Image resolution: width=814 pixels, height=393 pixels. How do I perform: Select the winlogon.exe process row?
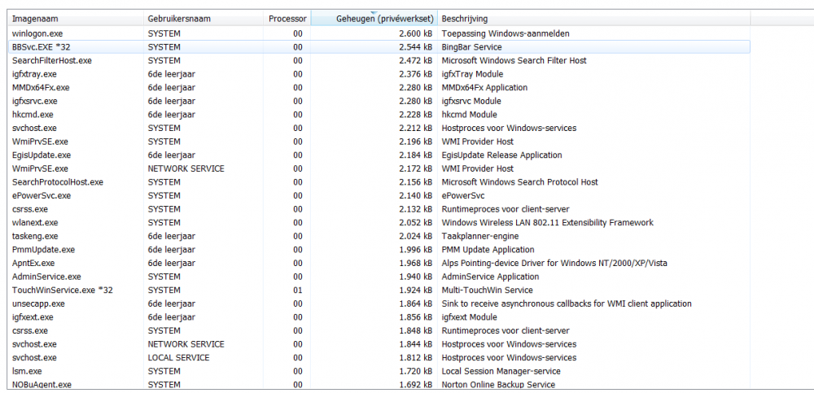click(37, 33)
